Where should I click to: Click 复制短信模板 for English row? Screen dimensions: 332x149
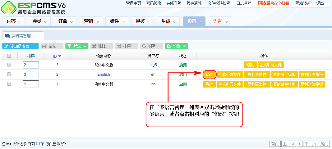point(312,74)
